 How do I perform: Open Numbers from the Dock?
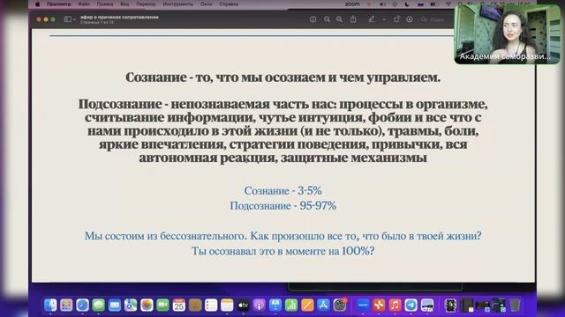[x=291, y=306]
